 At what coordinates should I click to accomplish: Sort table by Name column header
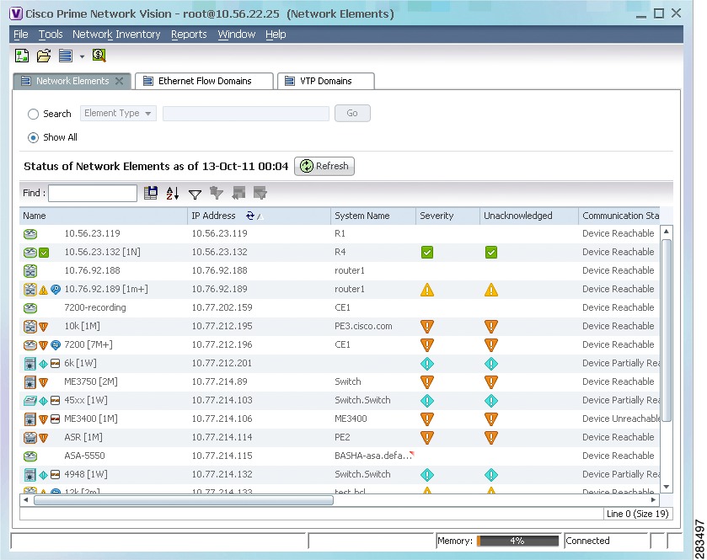[x=104, y=216]
